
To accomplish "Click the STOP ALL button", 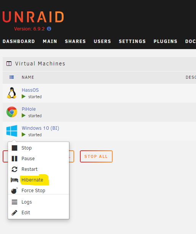I will pyautogui.click(x=96, y=156).
